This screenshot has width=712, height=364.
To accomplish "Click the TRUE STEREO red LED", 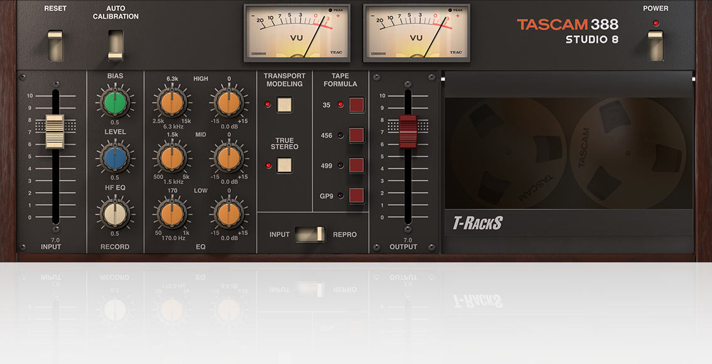I will pyautogui.click(x=268, y=165).
